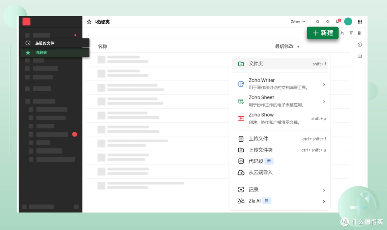Open the info details panel icon

pos(360,45)
